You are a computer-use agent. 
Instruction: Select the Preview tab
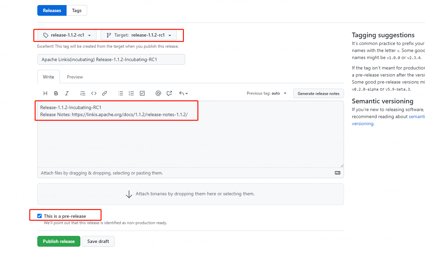pos(75,77)
